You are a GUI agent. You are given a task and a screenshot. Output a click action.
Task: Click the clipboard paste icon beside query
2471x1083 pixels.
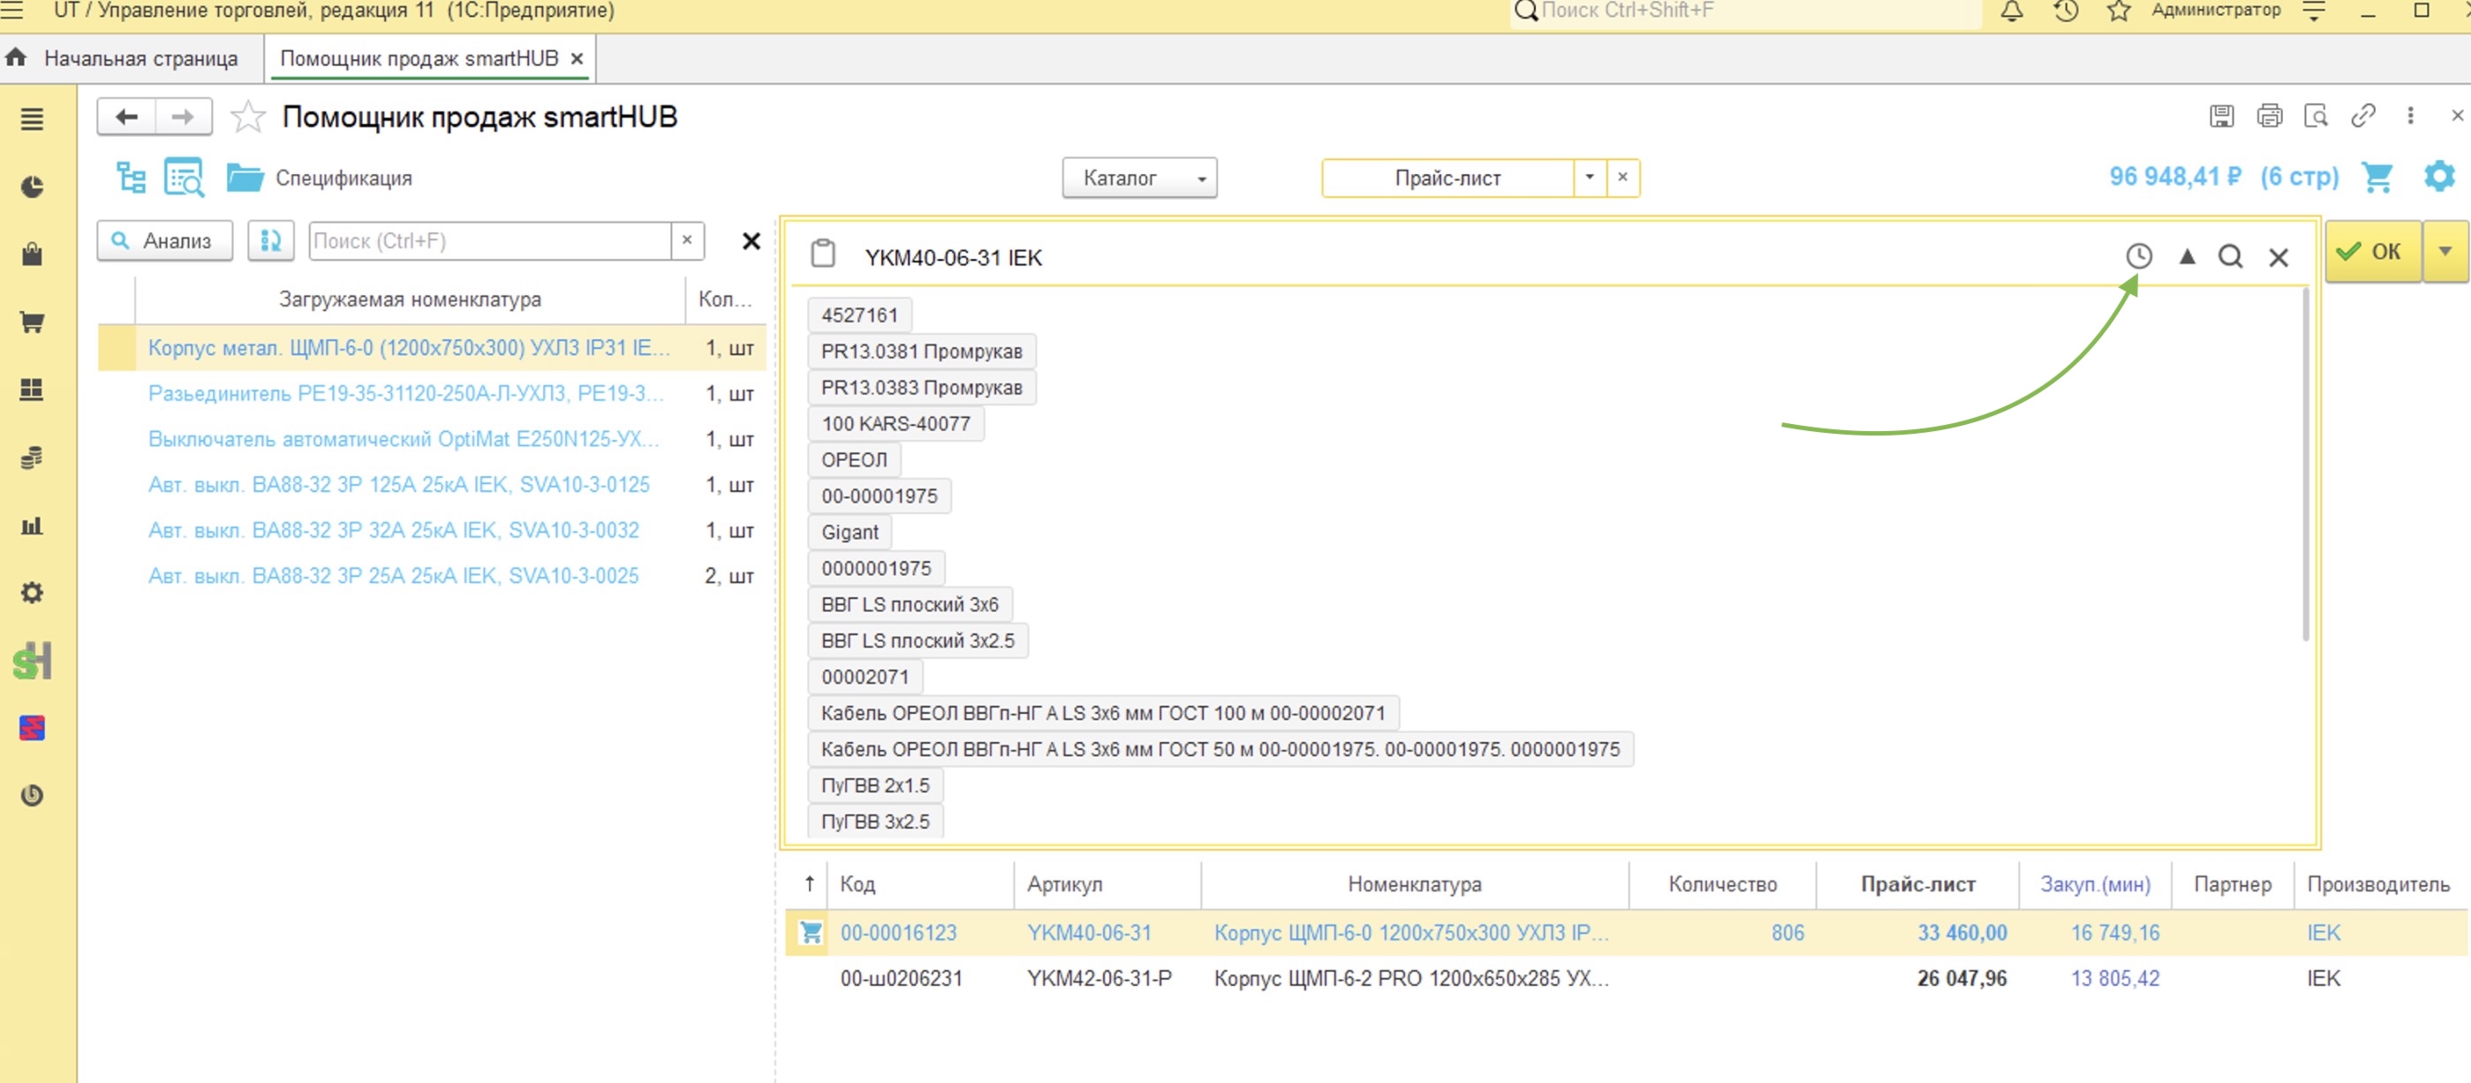pyautogui.click(x=823, y=254)
